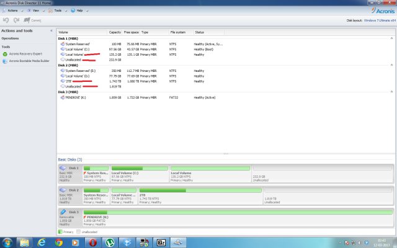
Task: Select the 'Local Volume' (C:) row
Action: (x=142, y=50)
